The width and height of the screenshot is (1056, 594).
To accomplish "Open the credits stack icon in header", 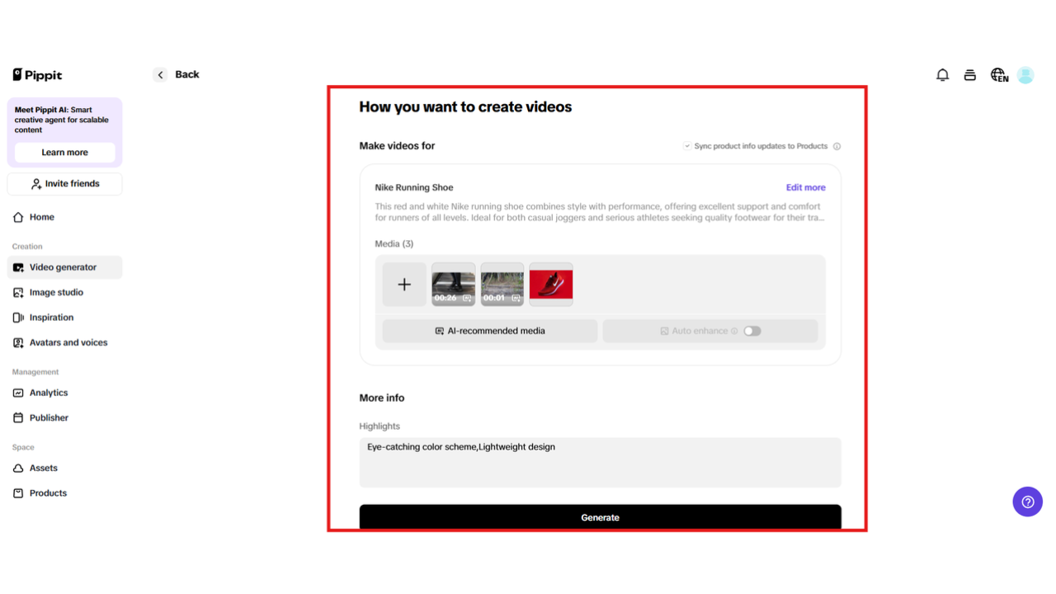I will [x=970, y=75].
